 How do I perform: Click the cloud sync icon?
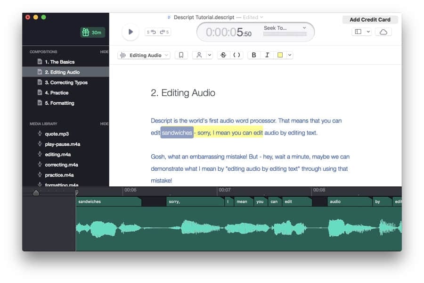(383, 32)
